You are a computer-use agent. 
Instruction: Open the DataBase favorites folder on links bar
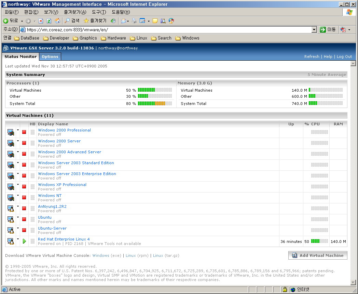(27, 38)
